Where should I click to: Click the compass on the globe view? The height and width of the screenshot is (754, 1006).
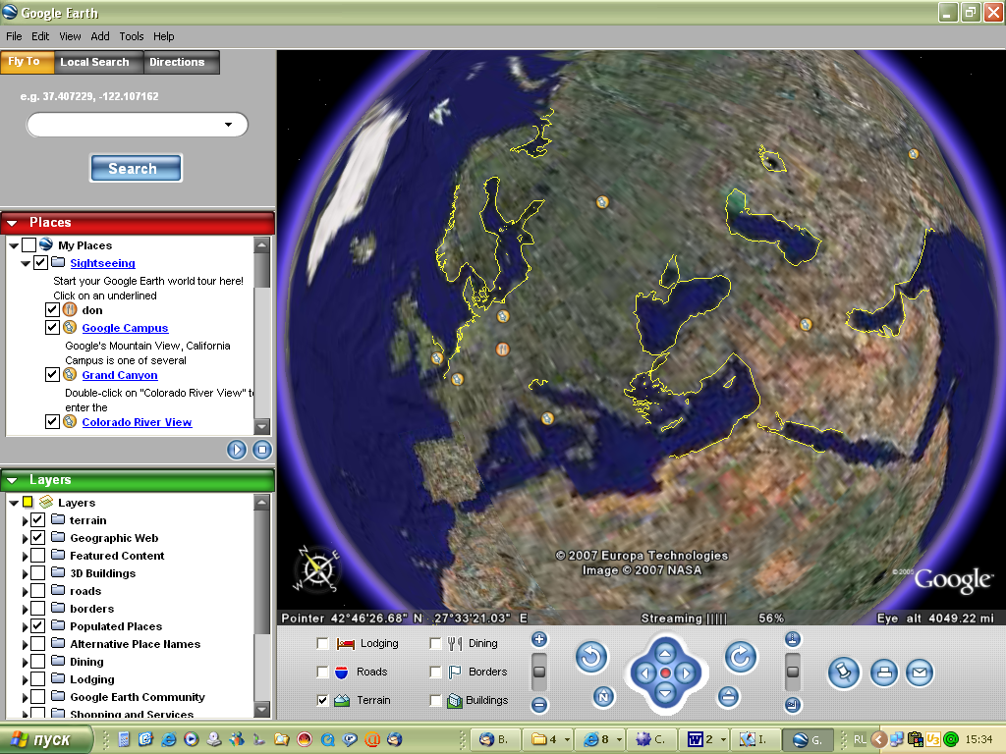pyautogui.click(x=317, y=568)
